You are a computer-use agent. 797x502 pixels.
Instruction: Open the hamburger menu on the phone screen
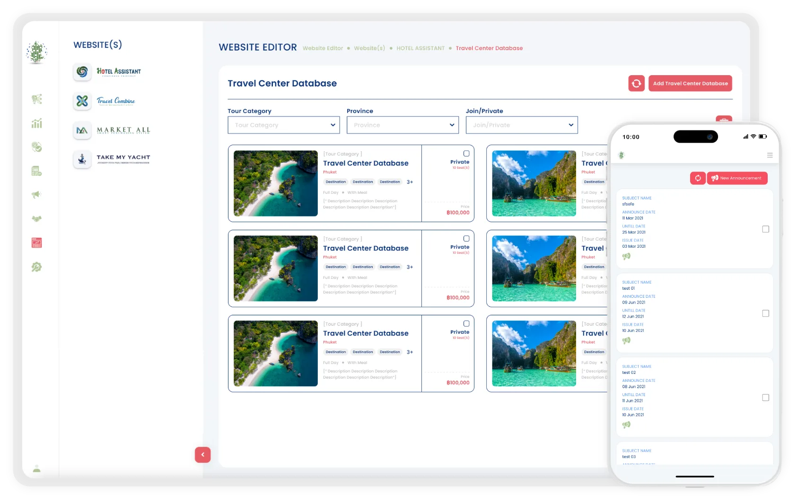[x=770, y=155]
